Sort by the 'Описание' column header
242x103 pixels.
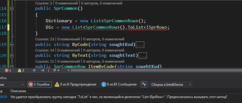(x=18, y=91)
